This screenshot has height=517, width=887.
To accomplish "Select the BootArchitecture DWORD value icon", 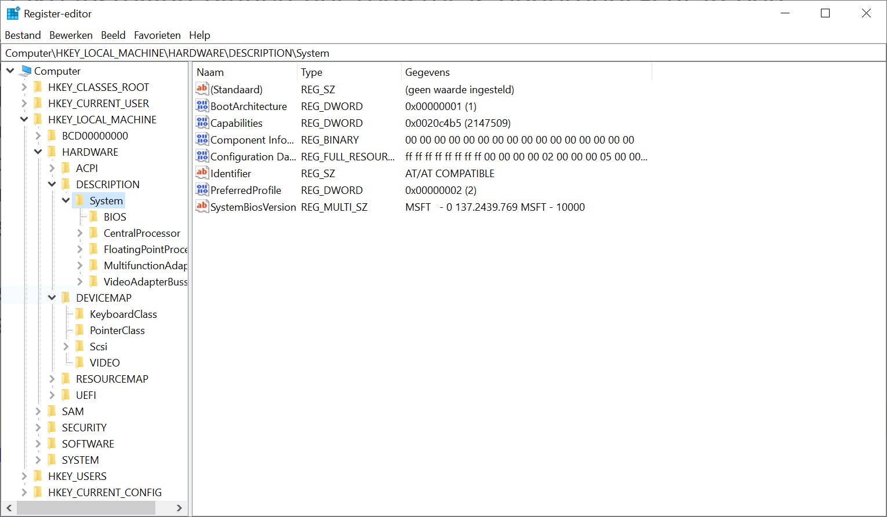I will point(202,106).
